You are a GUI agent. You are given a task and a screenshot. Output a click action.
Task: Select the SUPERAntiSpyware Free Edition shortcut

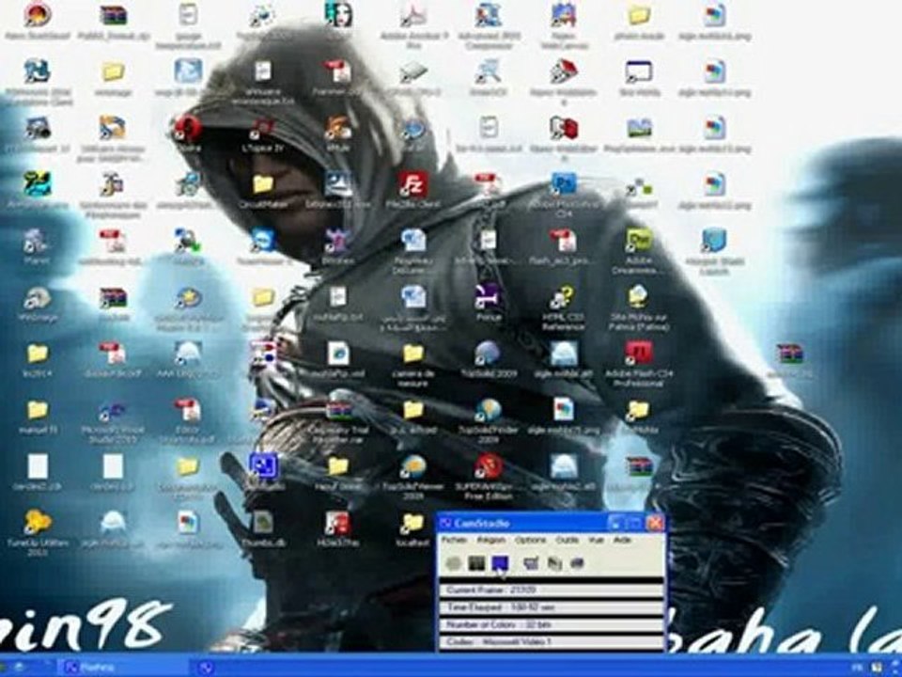point(489,477)
